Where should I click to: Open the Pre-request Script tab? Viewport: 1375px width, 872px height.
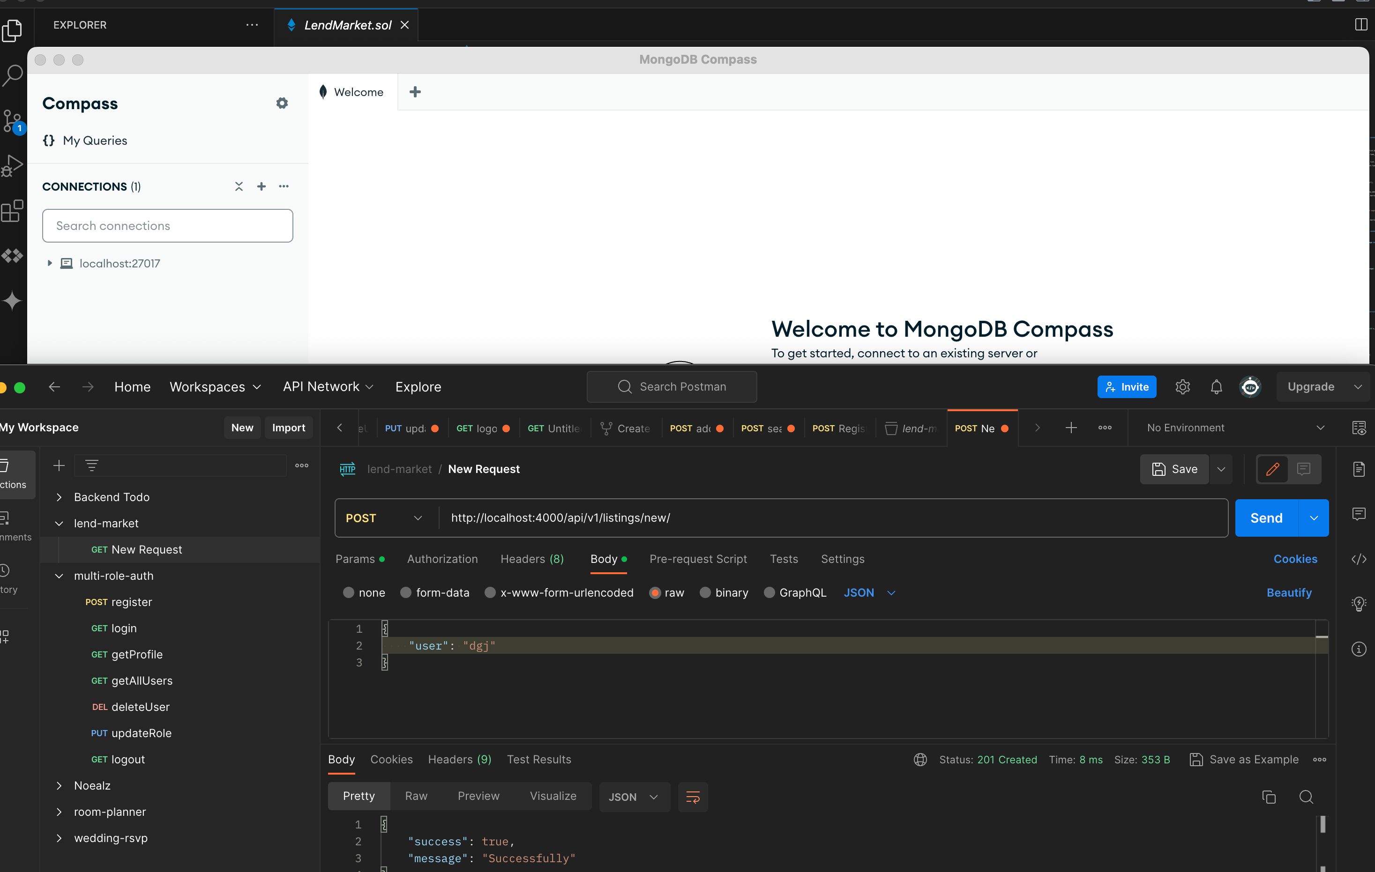pos(698,559)
